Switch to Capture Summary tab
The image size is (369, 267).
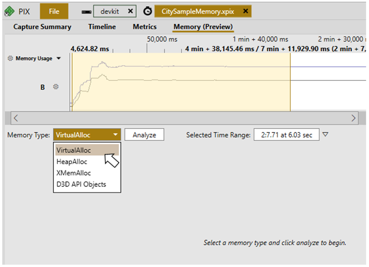click(43, 27)
